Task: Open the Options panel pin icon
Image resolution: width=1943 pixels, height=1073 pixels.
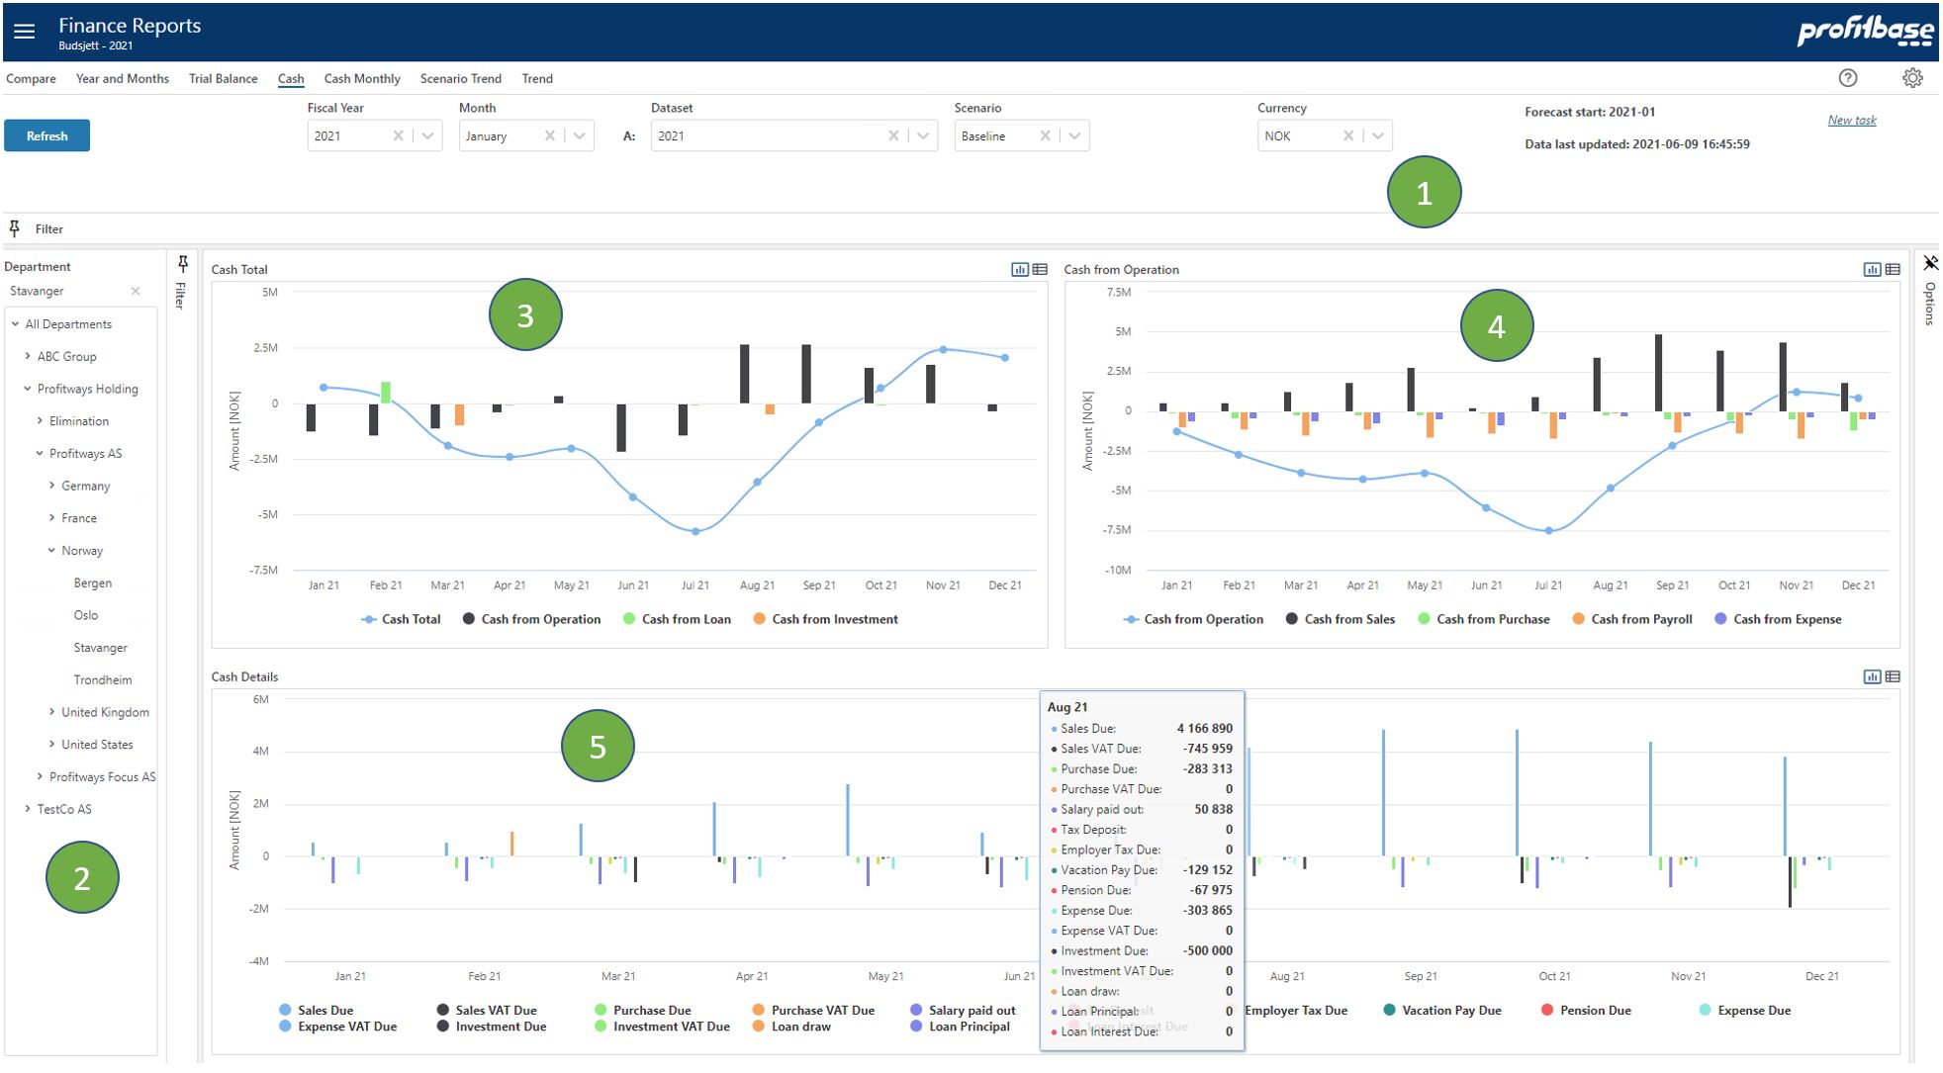Action: [1930, 263]
